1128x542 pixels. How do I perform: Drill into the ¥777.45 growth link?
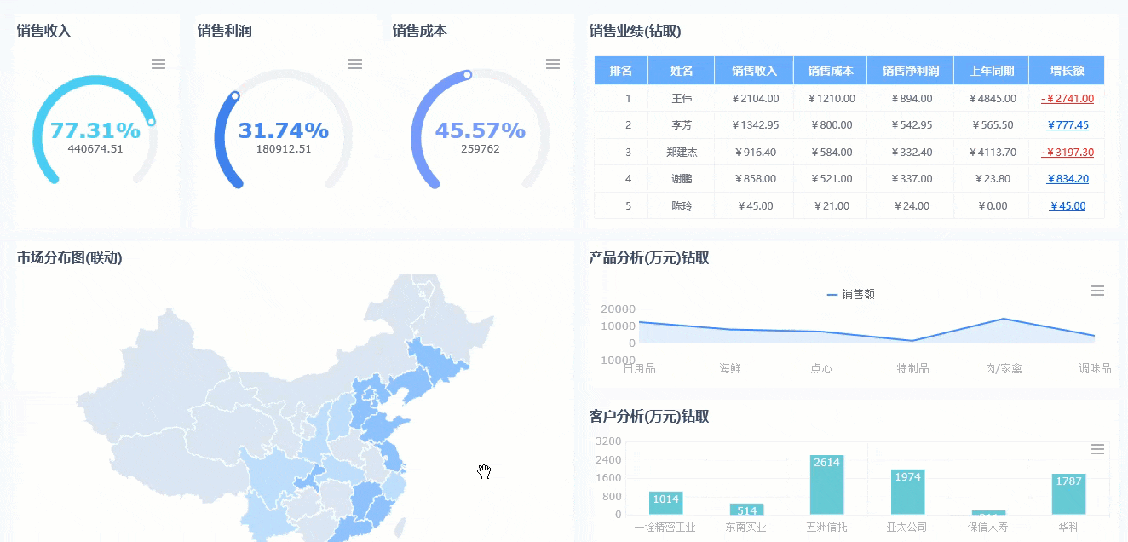(1068, 125)
